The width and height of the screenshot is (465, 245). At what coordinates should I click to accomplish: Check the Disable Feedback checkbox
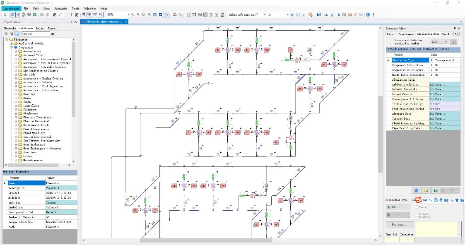[x=417, y=215]
